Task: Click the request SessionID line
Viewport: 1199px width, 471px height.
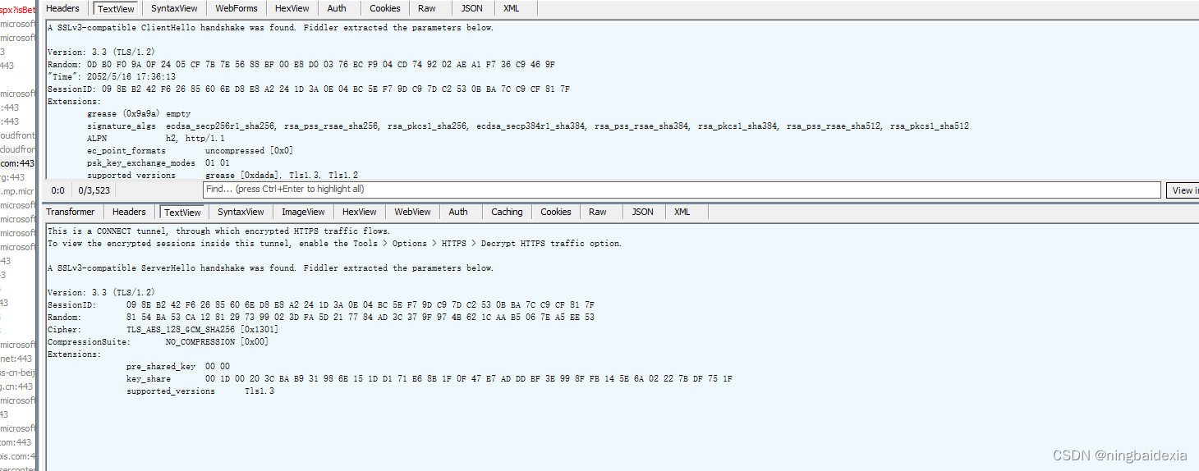Action: point(309,89)
